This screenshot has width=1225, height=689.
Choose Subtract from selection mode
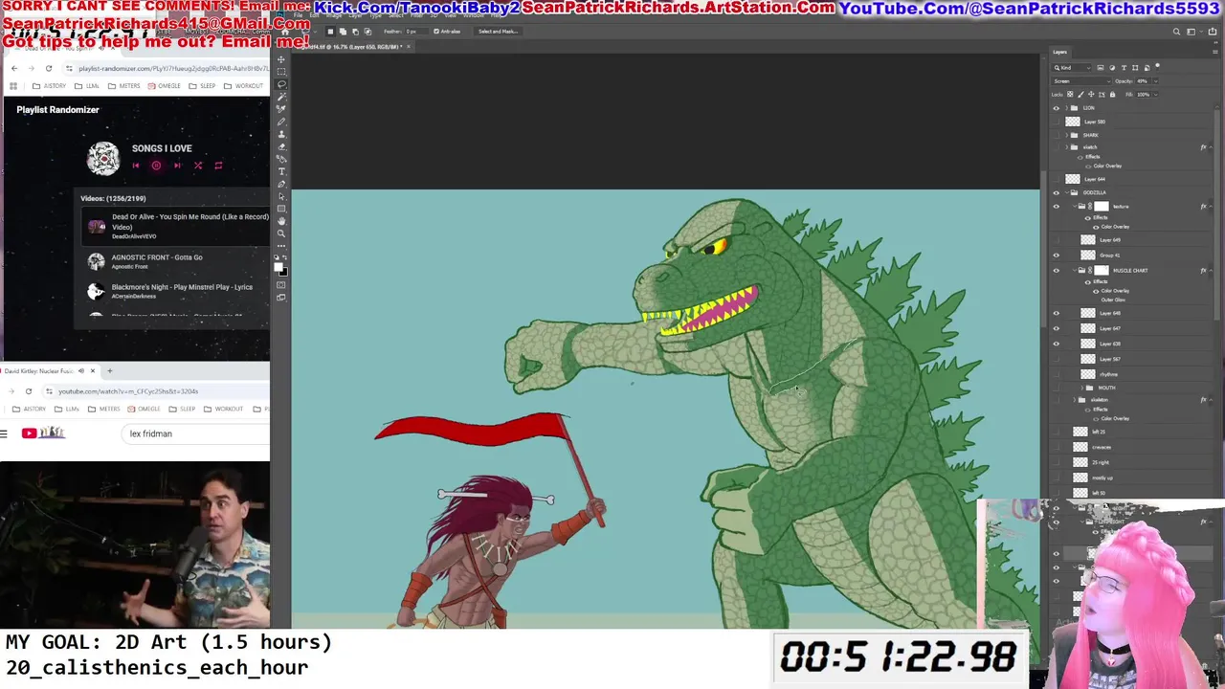point(355,32)
